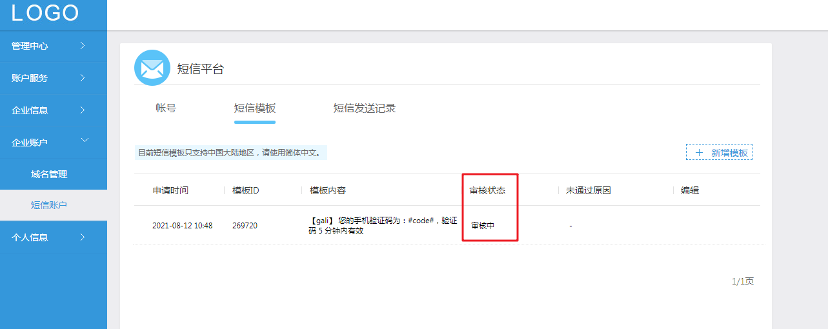Viewport: 828px width, 329px height.
Task: Click the 新增模板 button
Action: (x=719, y=153)
